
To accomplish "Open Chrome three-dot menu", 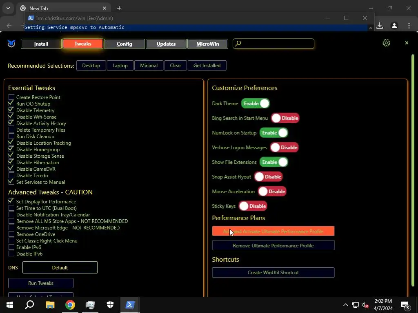I will tap(409, 26).
